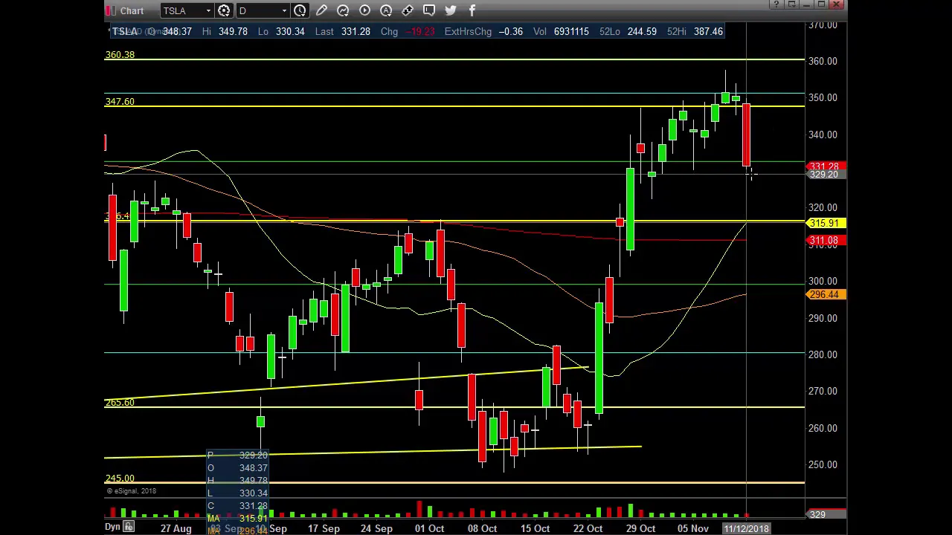The width and height of the screenshot is (952, 535).
Task: Click the Dyn label on time axis
Action: pyautogui.click(x=112, y=527)
